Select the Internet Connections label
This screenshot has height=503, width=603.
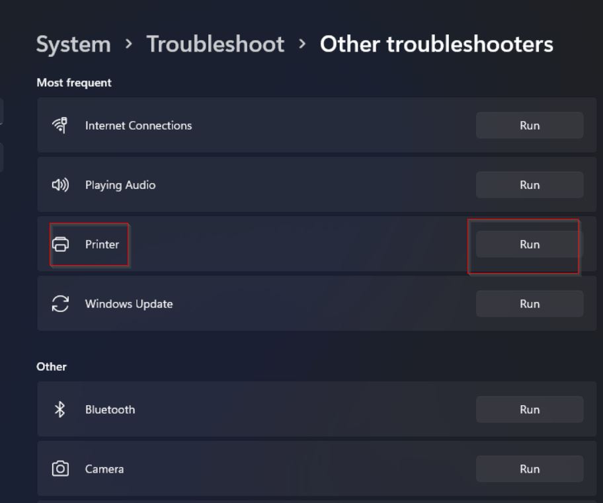(138, 126)
